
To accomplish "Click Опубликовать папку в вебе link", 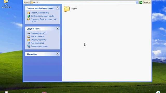I will click(43, 16).
